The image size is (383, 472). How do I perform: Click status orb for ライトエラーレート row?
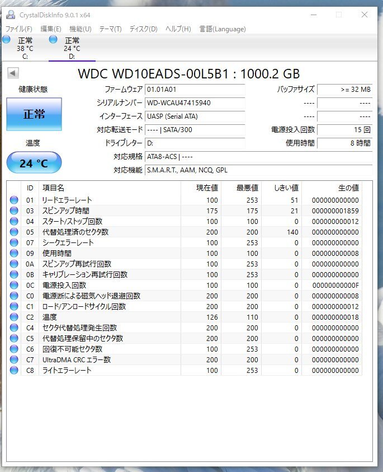(x=14, y=370)
